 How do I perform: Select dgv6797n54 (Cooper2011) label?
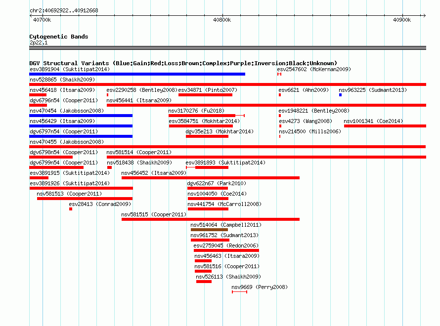point(64,131)
